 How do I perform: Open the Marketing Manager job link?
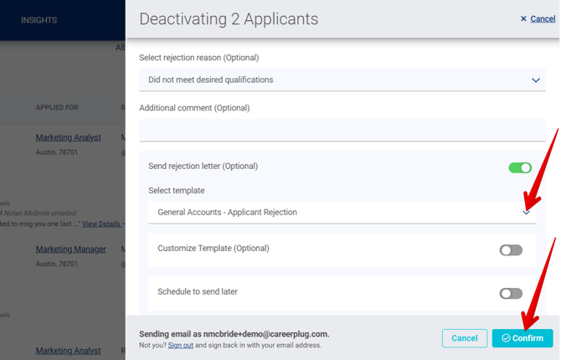pyautogui.click(x=70, y=249)
